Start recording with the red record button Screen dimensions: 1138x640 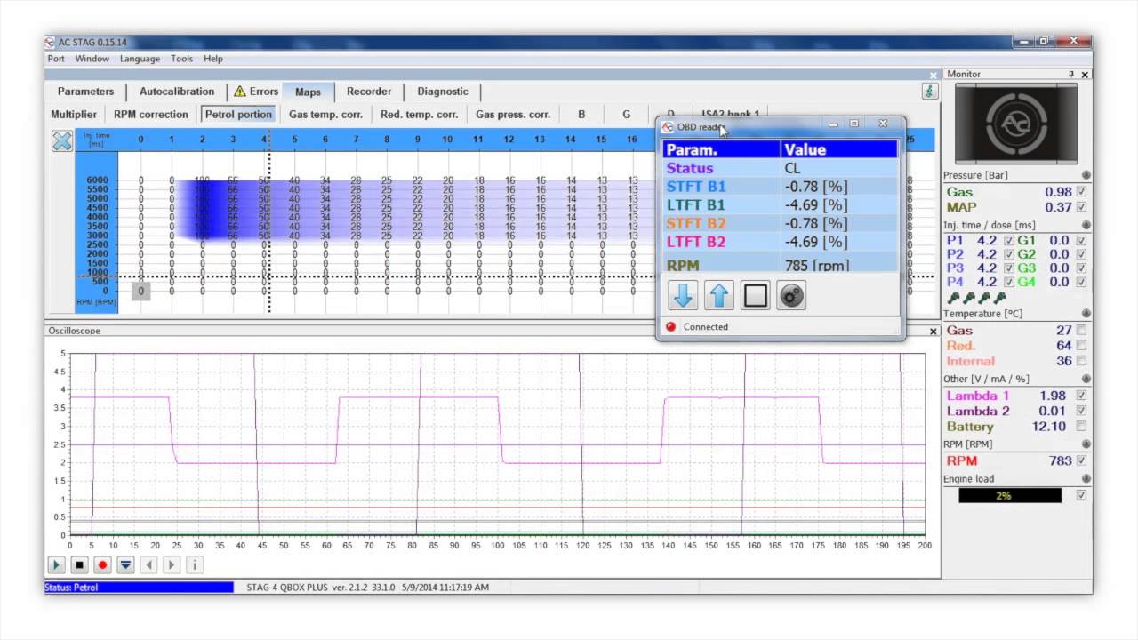click(x=102, y=564)
